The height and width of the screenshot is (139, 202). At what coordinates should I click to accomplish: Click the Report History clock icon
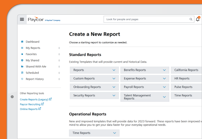coord(22,79)
